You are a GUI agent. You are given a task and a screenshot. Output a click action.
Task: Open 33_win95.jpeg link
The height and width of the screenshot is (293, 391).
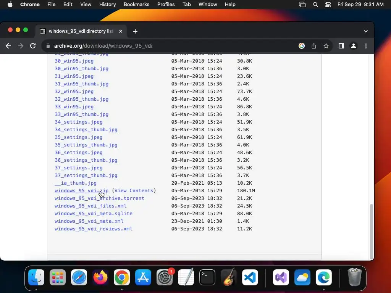point(74,107)
